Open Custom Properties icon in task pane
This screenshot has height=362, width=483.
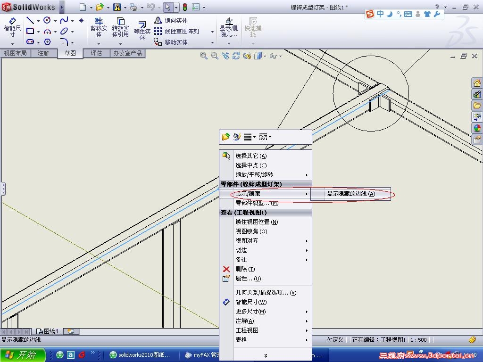pos(477,140)
